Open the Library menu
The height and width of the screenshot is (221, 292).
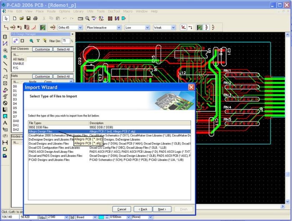pos(78,11)
